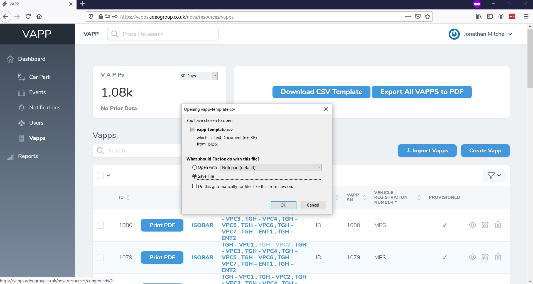Click the user avatar power icon

tap(454, 34)
